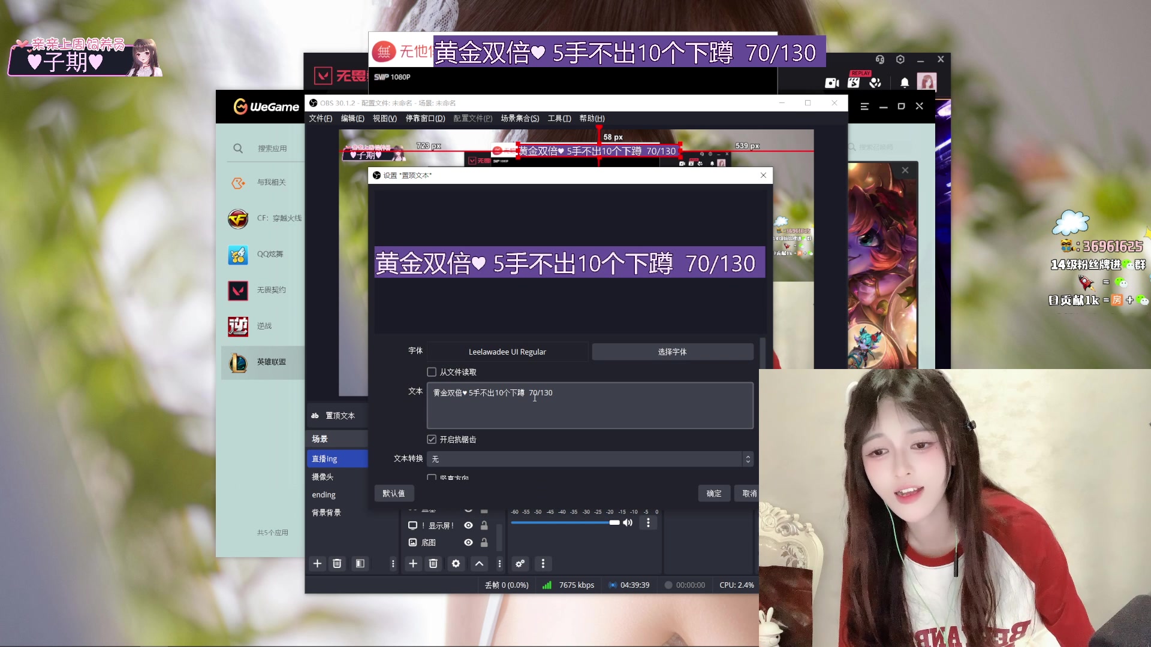This screenshot has height=647, width=1151.
Task: Click the dialog properties scrollbar
Action: [x=763, y=353]
